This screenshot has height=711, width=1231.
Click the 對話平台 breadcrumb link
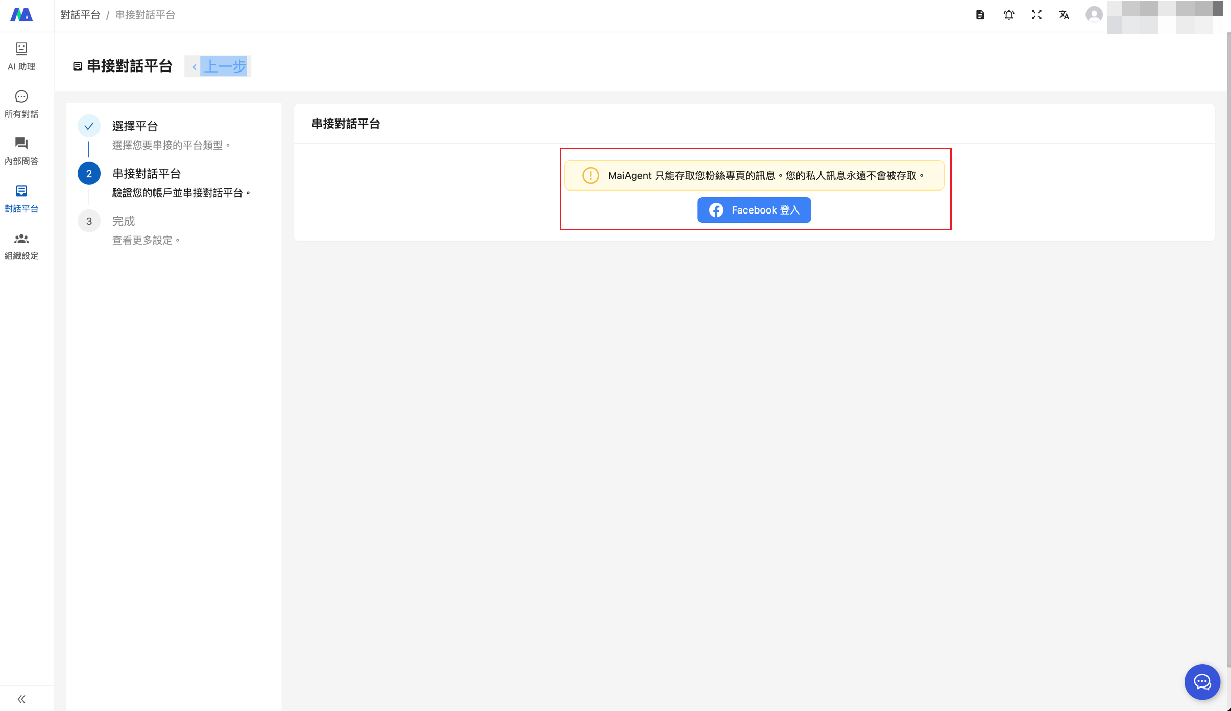[x=80, y=15]
